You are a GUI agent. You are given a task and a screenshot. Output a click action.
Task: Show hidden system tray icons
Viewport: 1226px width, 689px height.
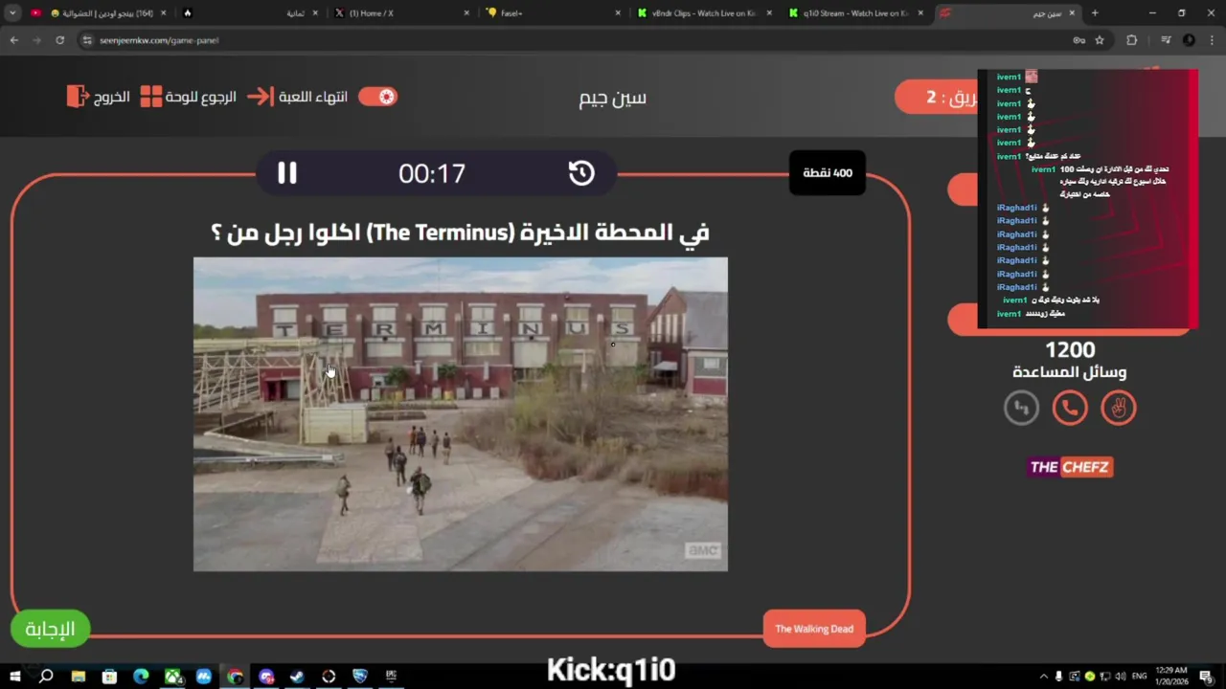(x=1043, y=677)
